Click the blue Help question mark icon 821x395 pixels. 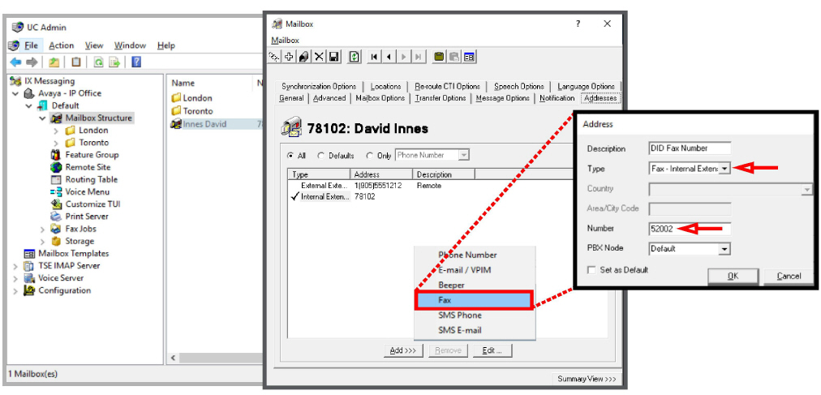tap(136, 62)
